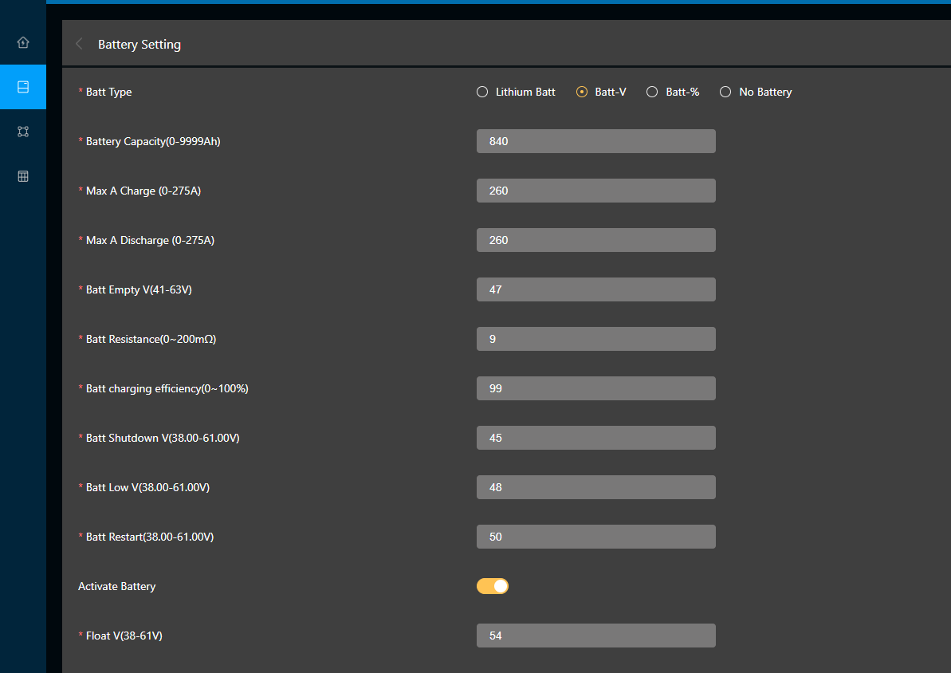Click the Max A Discharge (0-275A) label
The height and width of the screenshot is (673, 951).
click(x=151, y=240)
